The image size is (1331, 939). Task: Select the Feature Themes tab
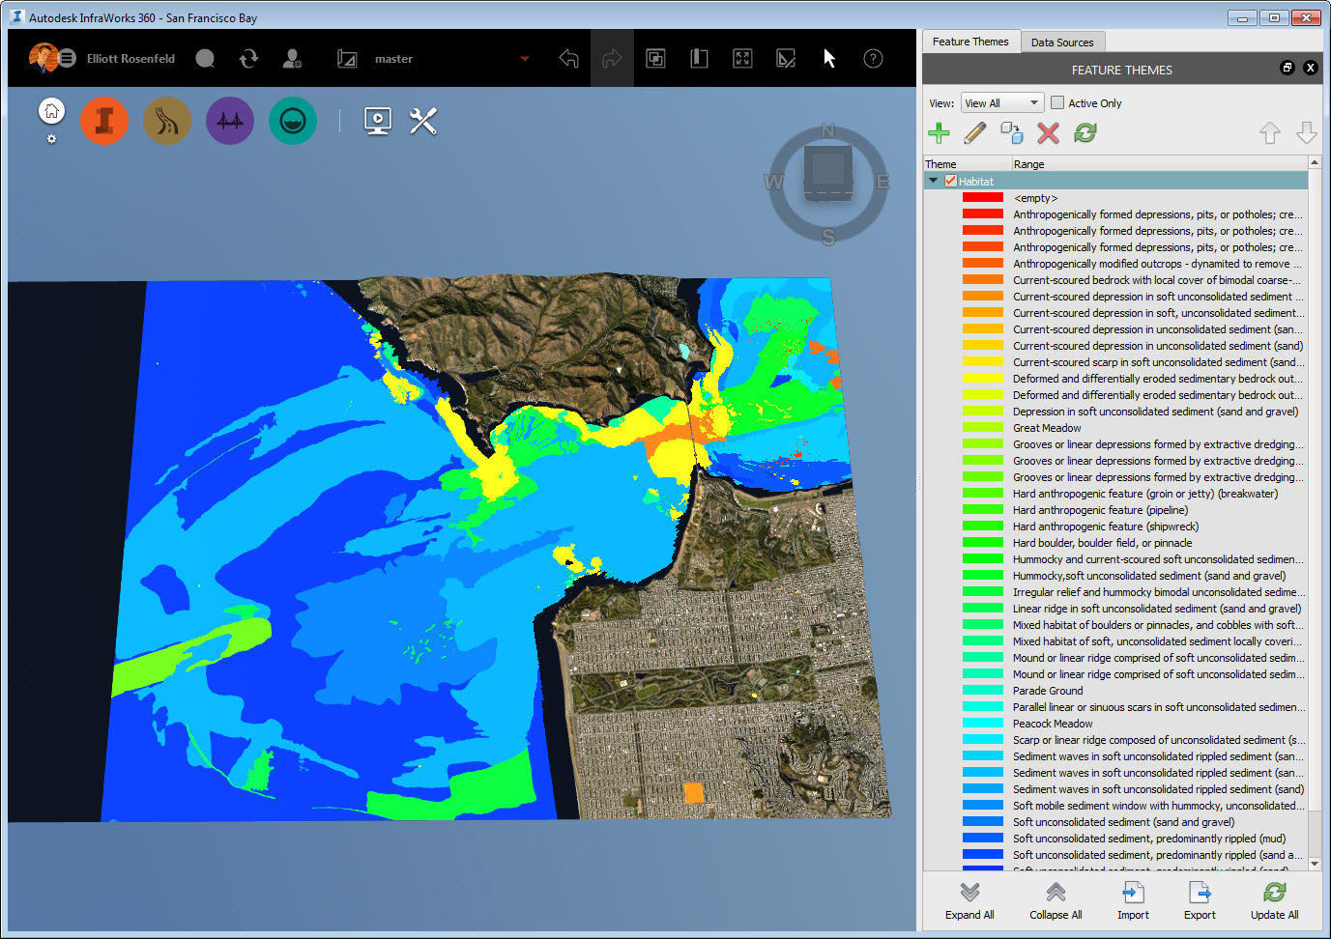click(x=970, y=42)
